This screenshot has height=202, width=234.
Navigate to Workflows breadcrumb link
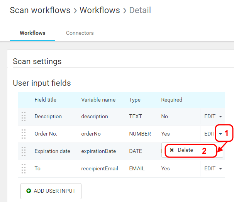(x=100, y=10)
